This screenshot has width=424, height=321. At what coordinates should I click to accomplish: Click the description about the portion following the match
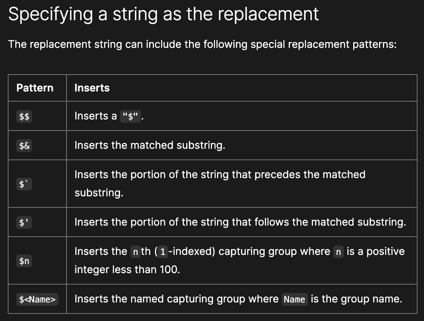coord(240,222)
